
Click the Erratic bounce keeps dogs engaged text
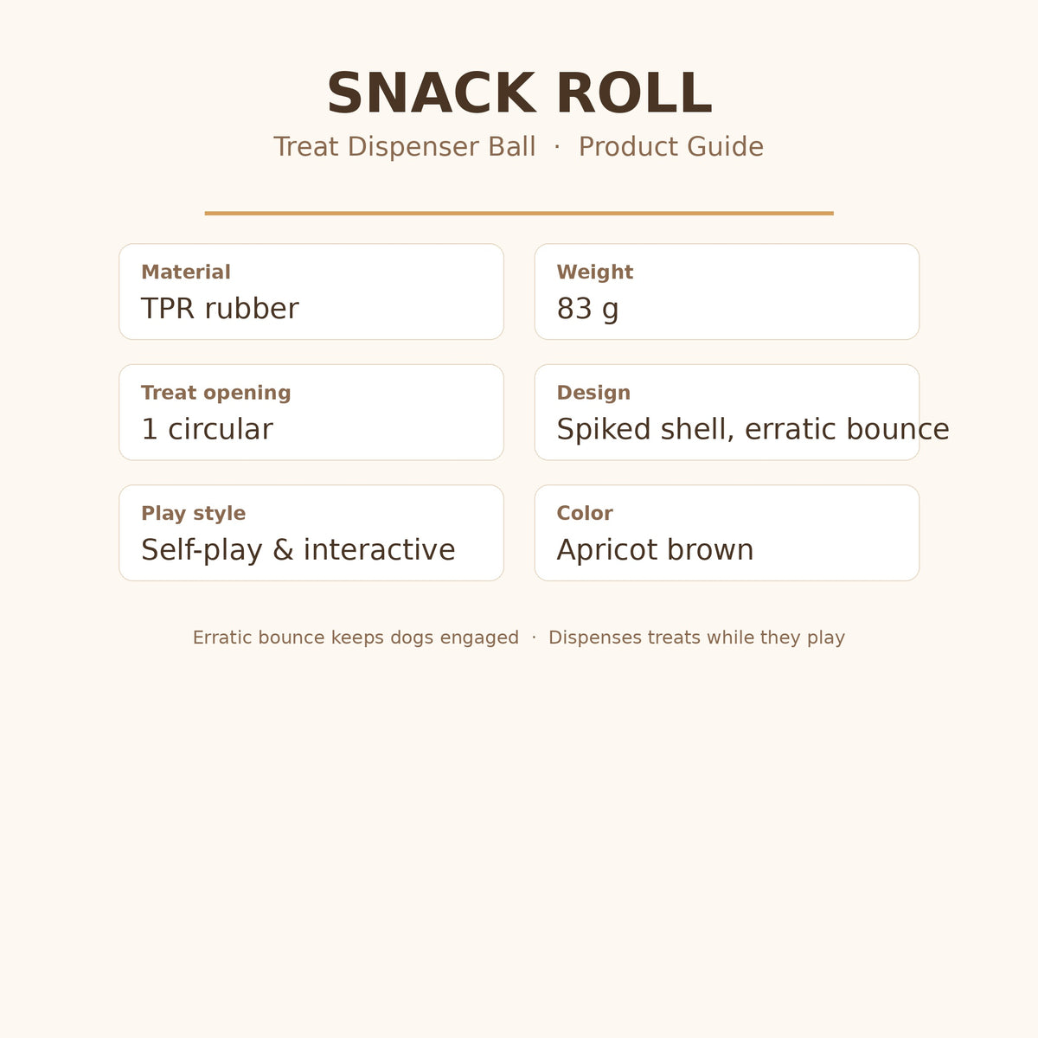coord(356,638)
